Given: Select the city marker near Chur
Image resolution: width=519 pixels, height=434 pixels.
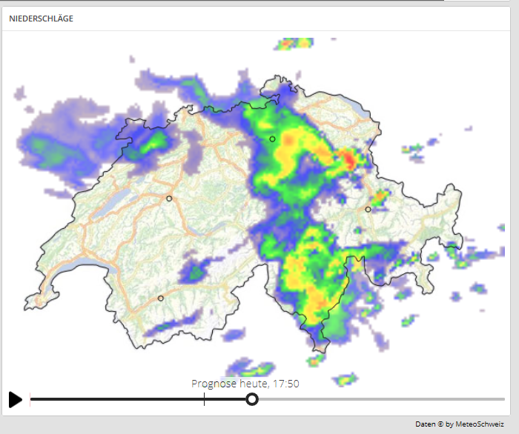Looking at the screenshot, I should (368, 210).
